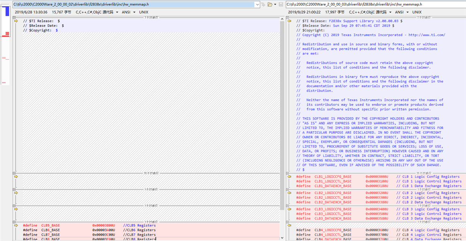466x241 pixels.
Task: Click the right pane CLB4_LOGICCTL_BASE define line
Action: point(379,235)
